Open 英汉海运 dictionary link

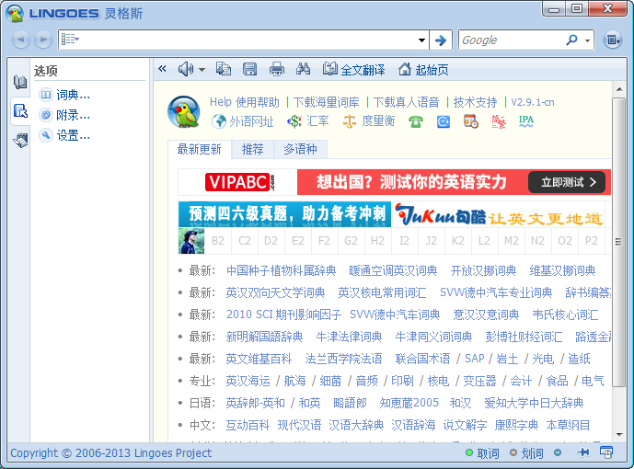pos(248,381)
